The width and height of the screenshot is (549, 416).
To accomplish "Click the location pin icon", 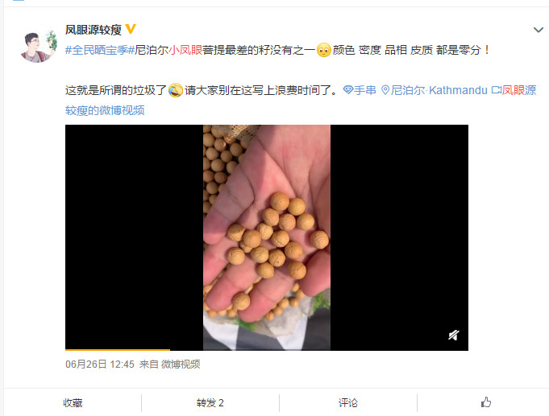I will pos(385,90).
